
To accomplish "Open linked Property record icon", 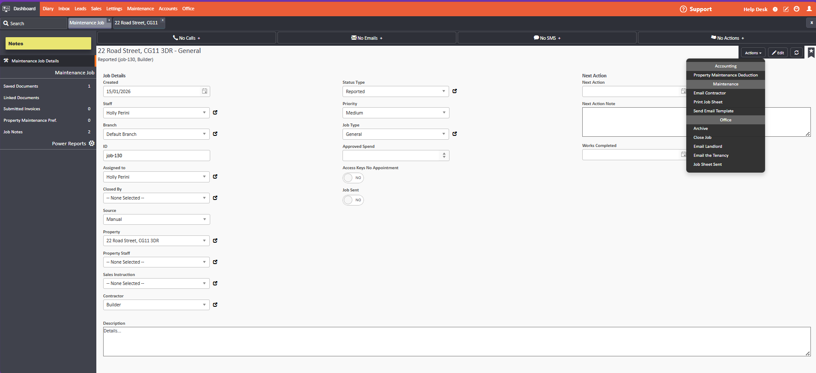I will click(x=215, y=241).
